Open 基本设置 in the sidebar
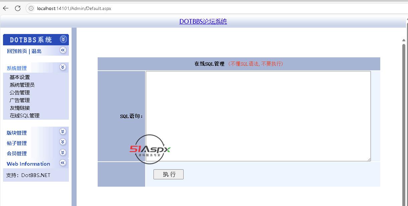 click(20, 77)
